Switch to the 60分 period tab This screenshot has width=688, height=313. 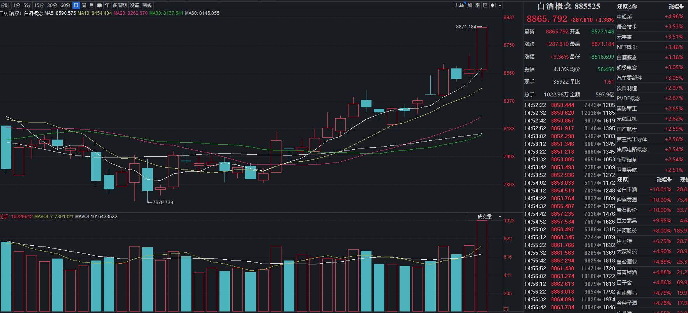(65, 5)
